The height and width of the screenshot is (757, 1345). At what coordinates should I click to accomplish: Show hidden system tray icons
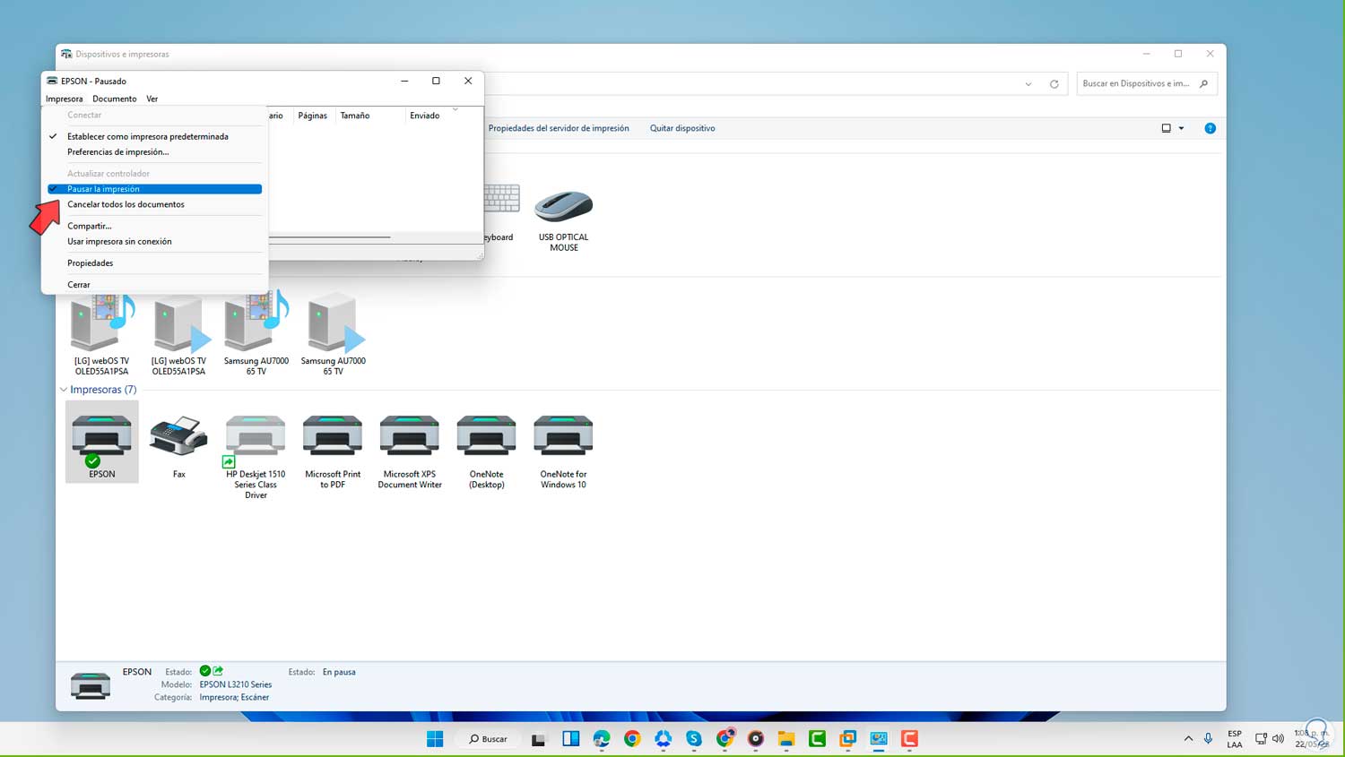pyautogui.click(x=1188, y=739)
